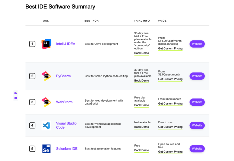Click the TRIAL INFO column header

click(x=142, y=21)
